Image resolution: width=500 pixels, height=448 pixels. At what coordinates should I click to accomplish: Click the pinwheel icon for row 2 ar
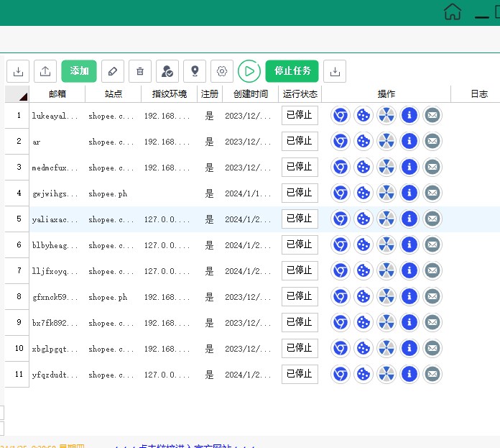386,141
